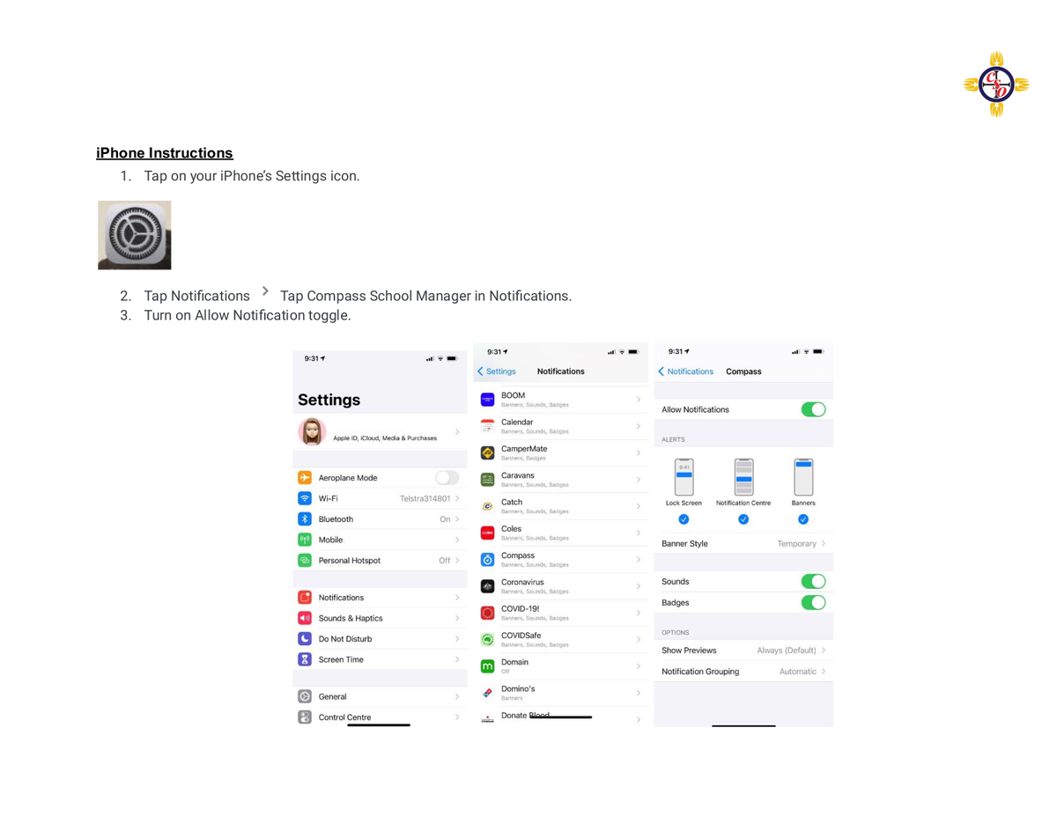This screenshot has height=816, width=1057.
Task: Open the Compass entry in Notifications list
Action: pyautogui.click(x=561, y=560)
